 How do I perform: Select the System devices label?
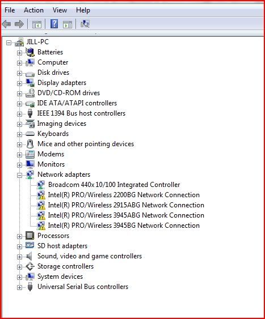click(x=60, y=277)
